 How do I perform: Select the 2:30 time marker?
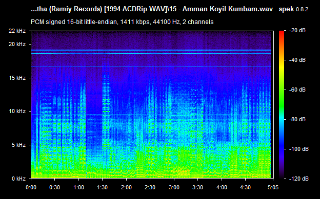(x=150, y=187)
